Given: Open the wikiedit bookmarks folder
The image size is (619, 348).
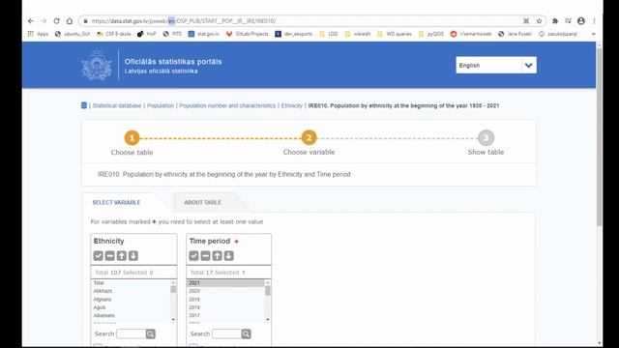Looking at the screenshot, I should click(x=358, y=34).
